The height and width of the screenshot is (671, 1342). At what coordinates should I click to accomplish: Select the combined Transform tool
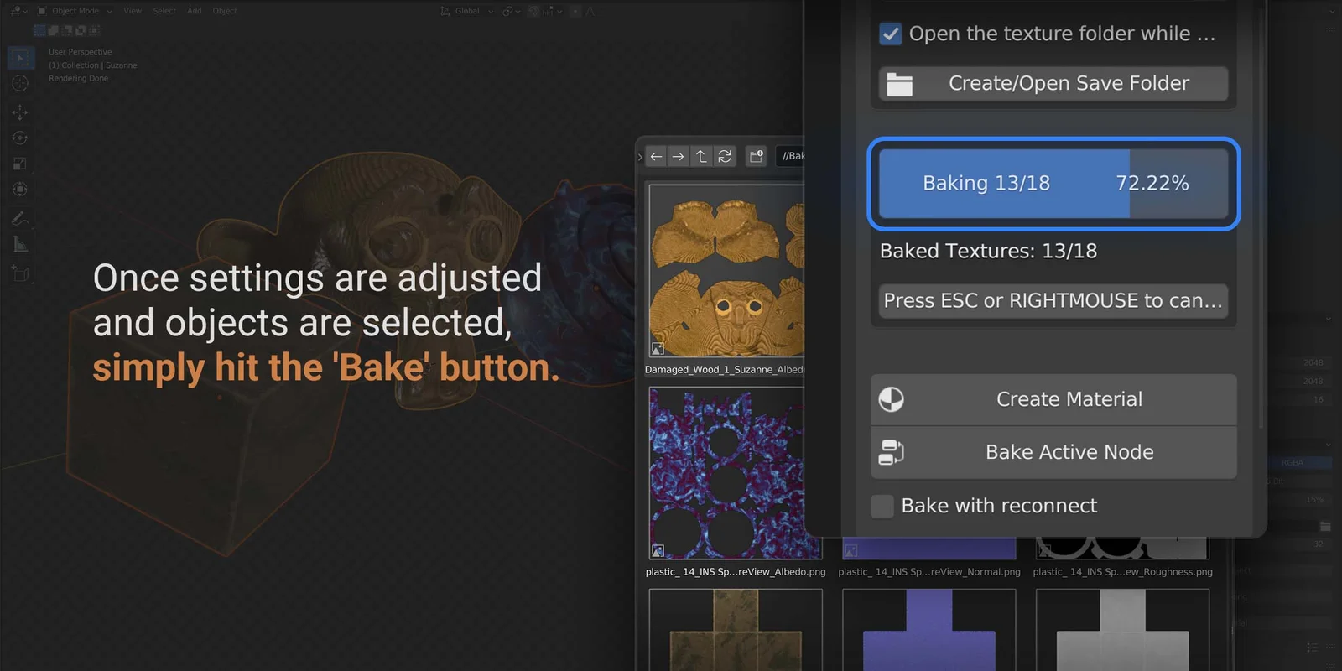tap(20, 190)
